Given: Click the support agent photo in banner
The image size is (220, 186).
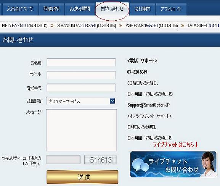Looking at the screenshot, I should coord(209,164).
